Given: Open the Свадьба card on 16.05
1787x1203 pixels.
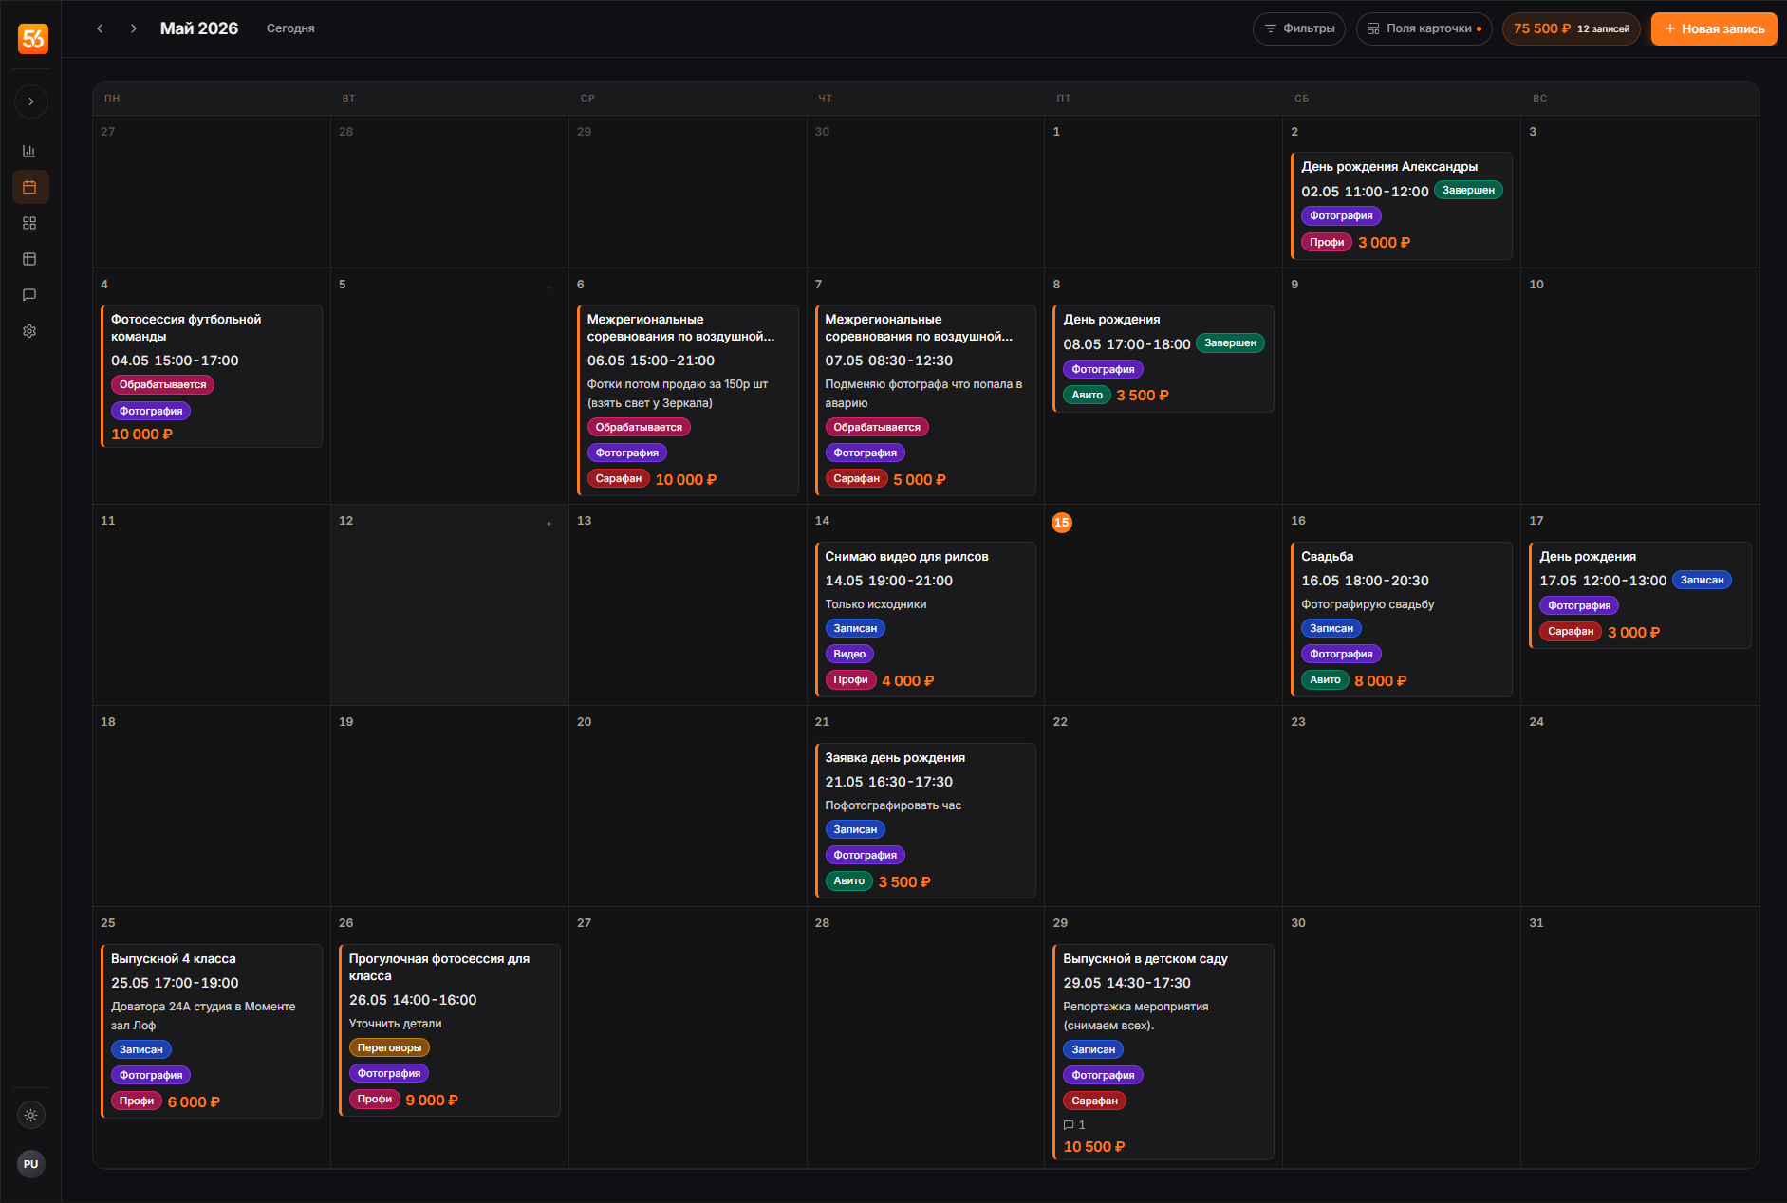Looking at the screenshot, I should [1401, 620].
